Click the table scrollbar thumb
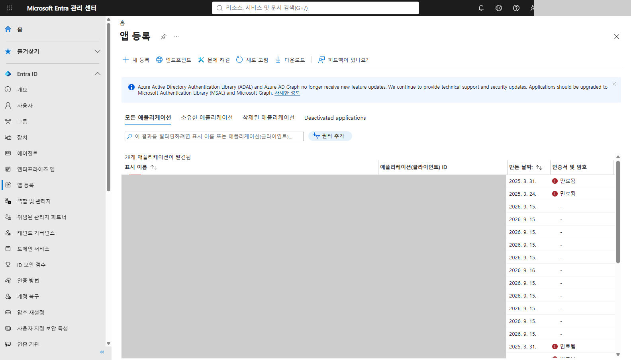 click(x=618, y=212)
